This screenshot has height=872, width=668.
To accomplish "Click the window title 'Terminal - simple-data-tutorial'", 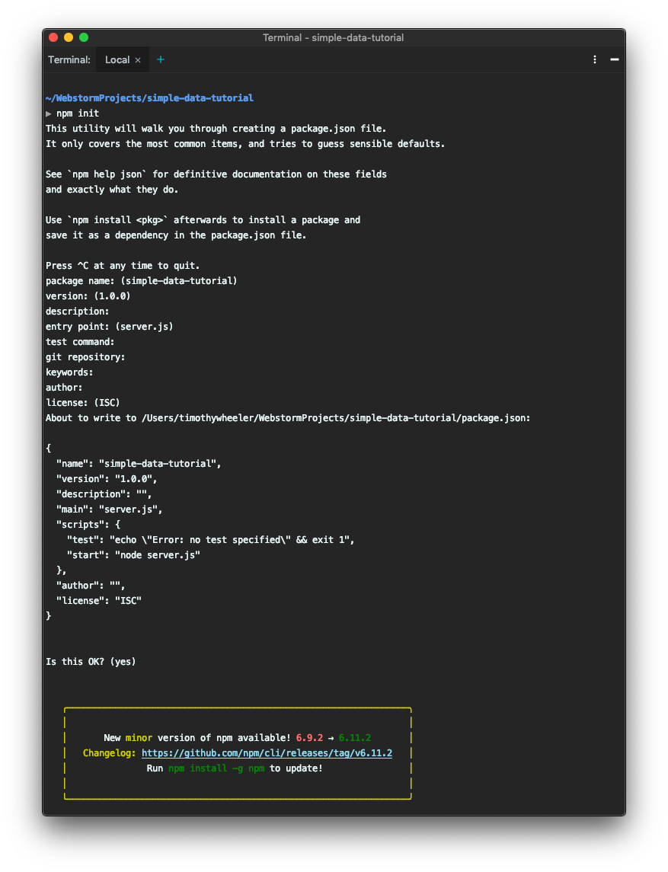I will coord(333,37).
